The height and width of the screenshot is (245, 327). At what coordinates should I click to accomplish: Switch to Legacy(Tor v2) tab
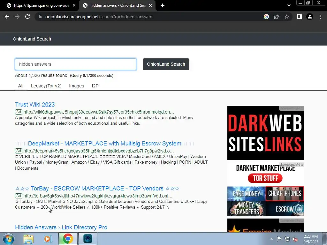[x=46, y=86]
